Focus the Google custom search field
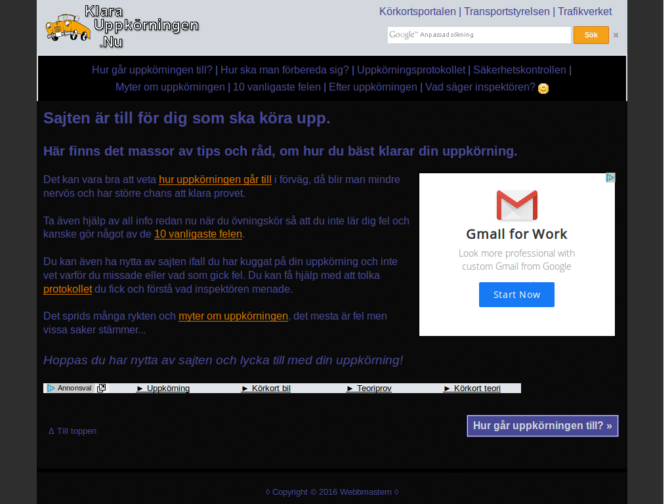 coord(479,35)
